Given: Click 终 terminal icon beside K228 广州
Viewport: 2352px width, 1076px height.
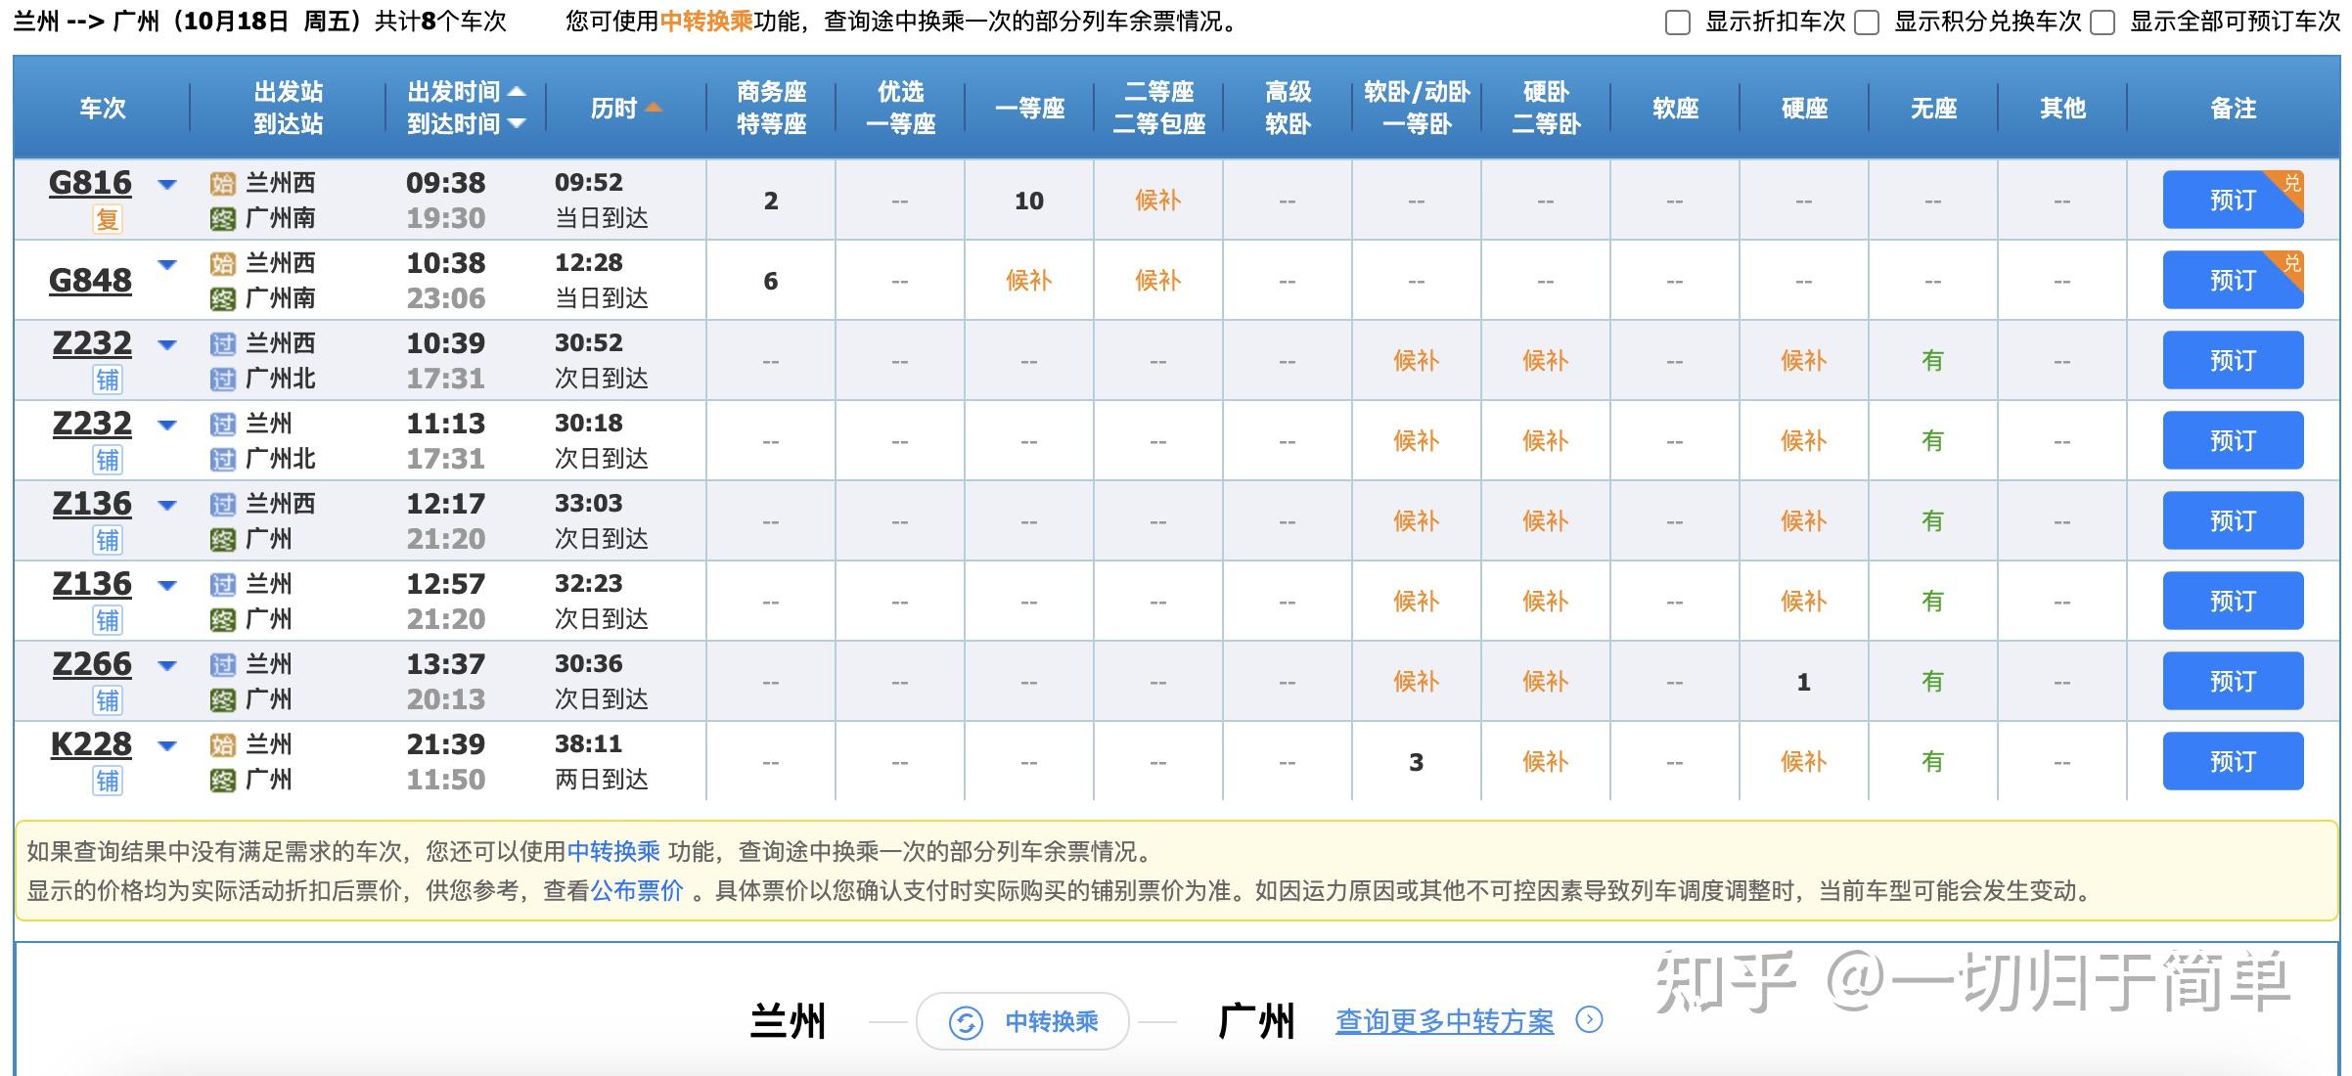Looking at the screenshot, I should [223, 781].
